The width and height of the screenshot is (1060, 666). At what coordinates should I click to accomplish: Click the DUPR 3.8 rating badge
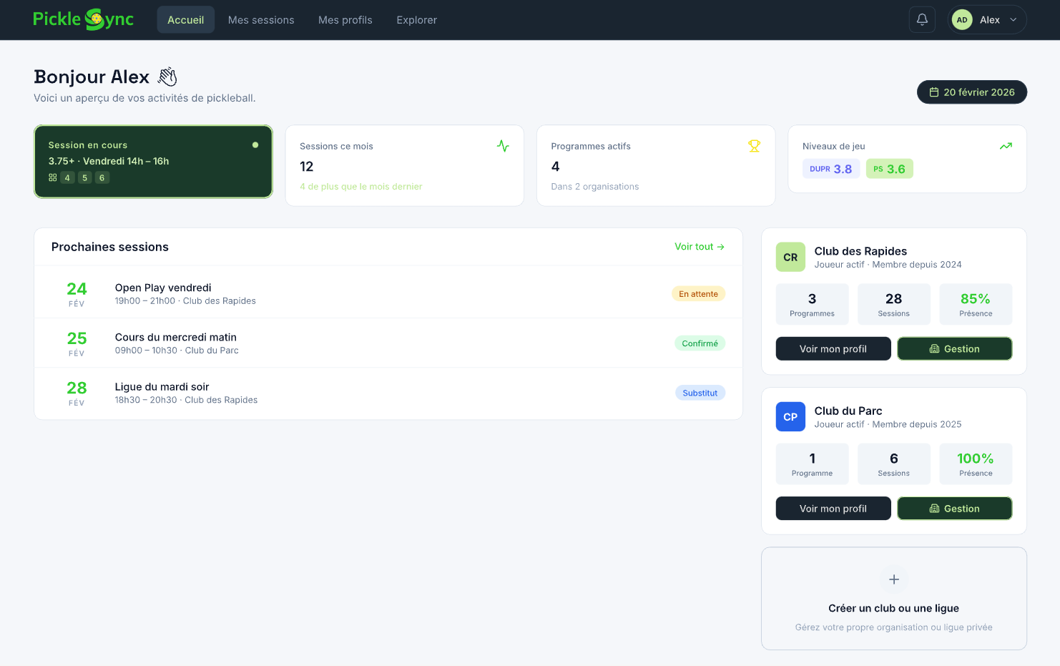click(830, 169)
